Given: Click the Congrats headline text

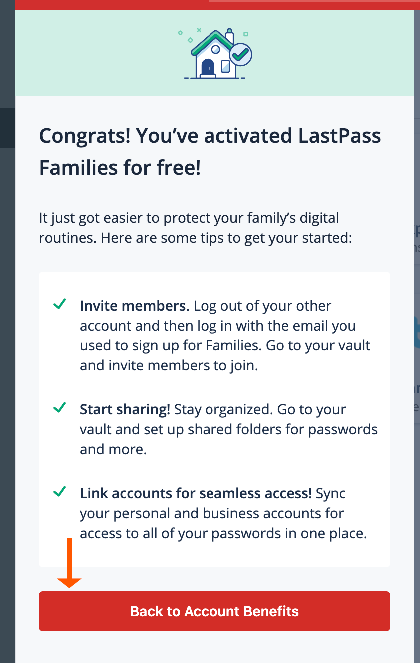Looking at the screenshot, I should coord(210,151).
